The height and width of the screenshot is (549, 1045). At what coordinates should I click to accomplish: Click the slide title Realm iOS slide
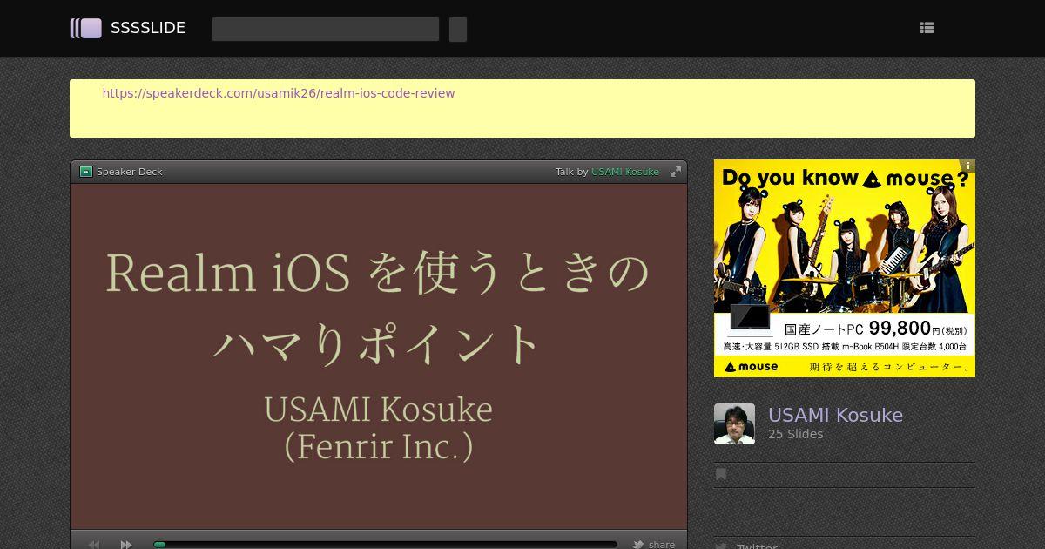click(379, 356)
